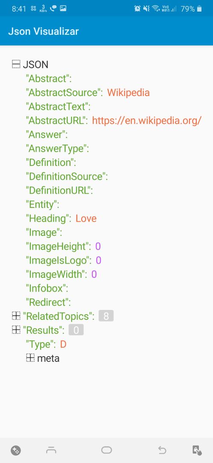Viewport: 213px width, 463px height.
Task: Tap the image notification icon in status bar
Action: 63,9
